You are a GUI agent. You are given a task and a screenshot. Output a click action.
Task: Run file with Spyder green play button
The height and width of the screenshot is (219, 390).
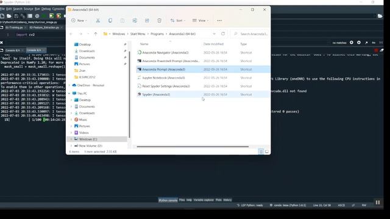click(44, 16)
